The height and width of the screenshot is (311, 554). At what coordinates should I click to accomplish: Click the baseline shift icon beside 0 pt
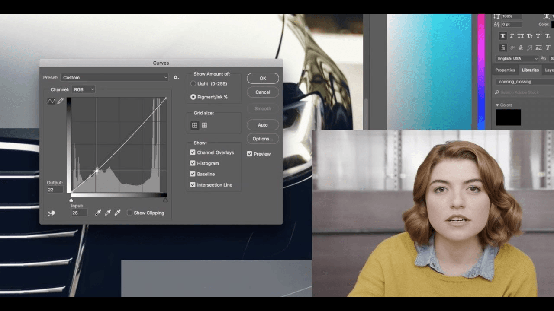point(497,25)
